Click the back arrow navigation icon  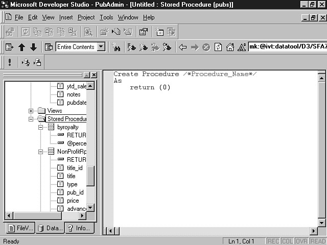182,47
